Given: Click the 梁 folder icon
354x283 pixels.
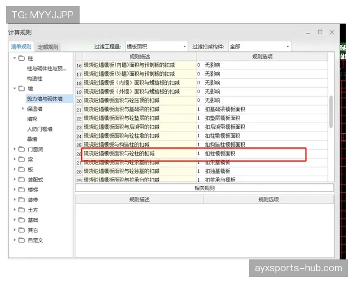Looking at the screenshot, I should pos(21,159).
